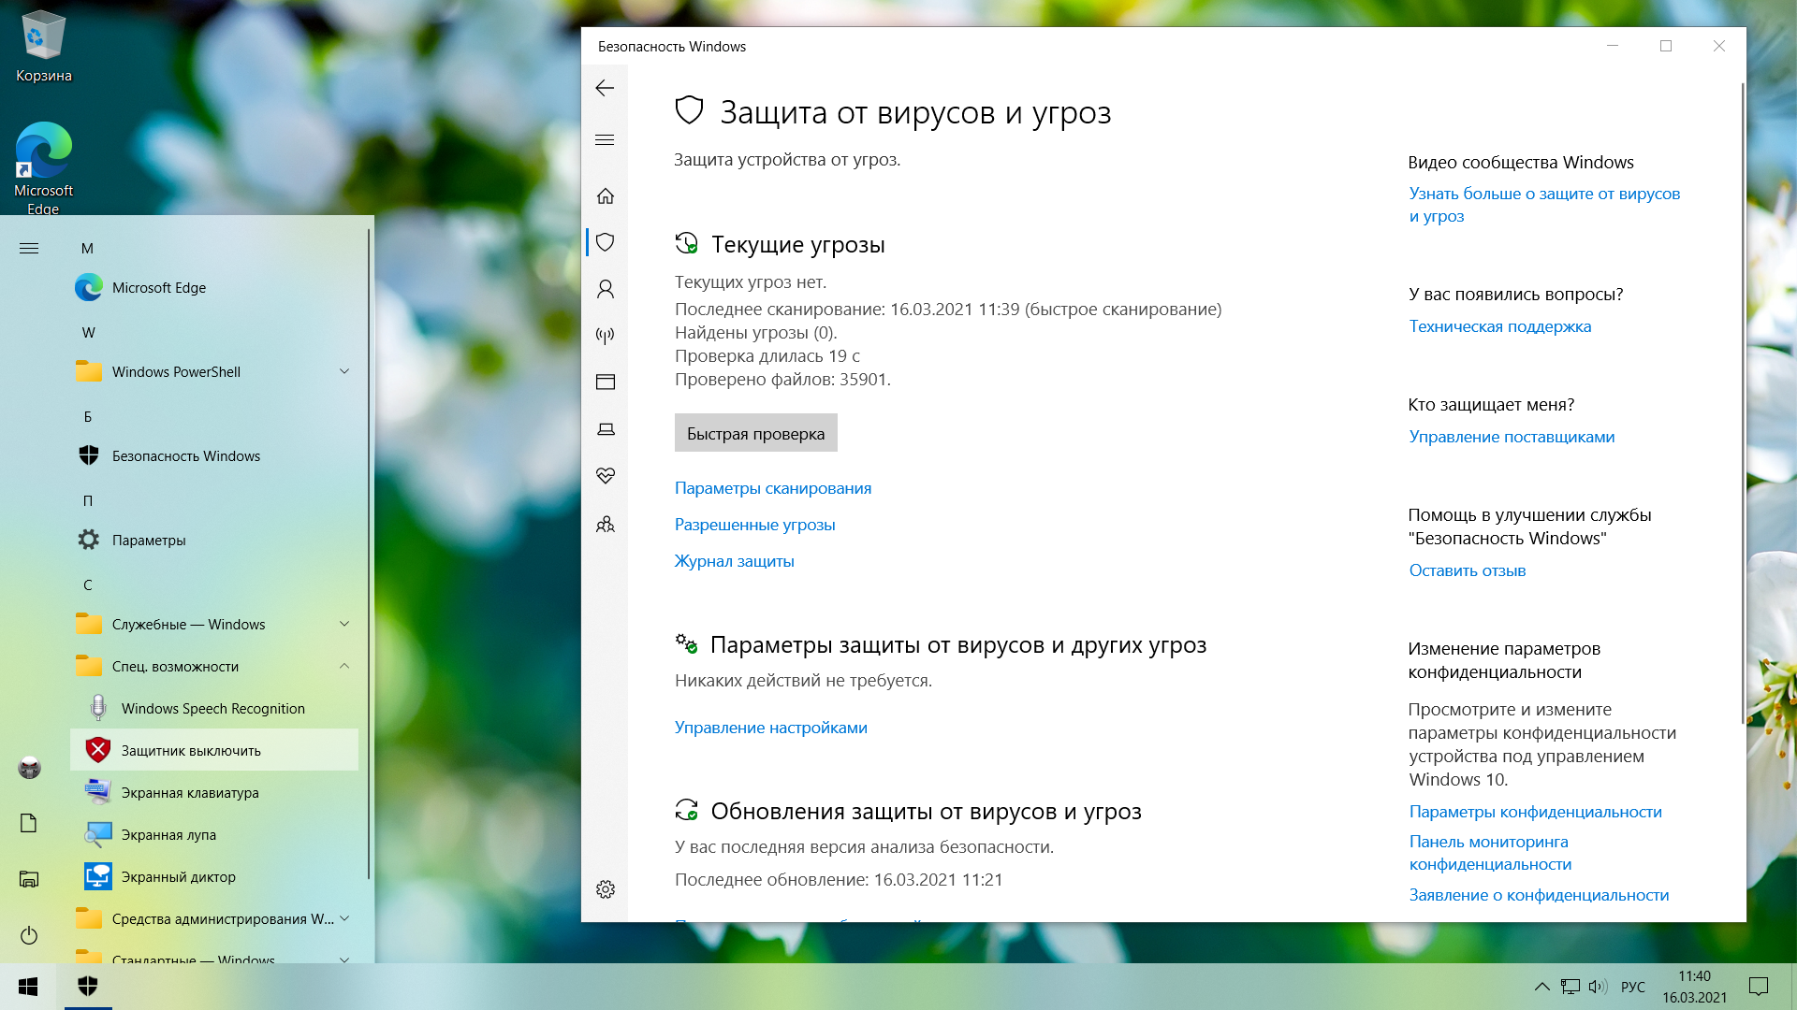Launch Windows Speech Recognition

(x=214, y=709)
